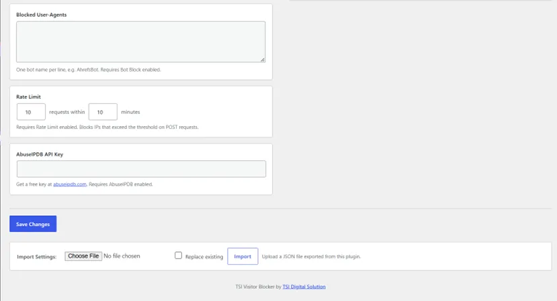Focus the rate limit requests number field
This screenshot has height=301, width=557.
[x=31, y=112]
